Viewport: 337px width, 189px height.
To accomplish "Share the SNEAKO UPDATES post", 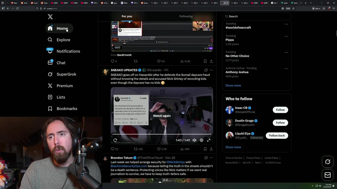I will pyautogui.click(x=211, y=149).
